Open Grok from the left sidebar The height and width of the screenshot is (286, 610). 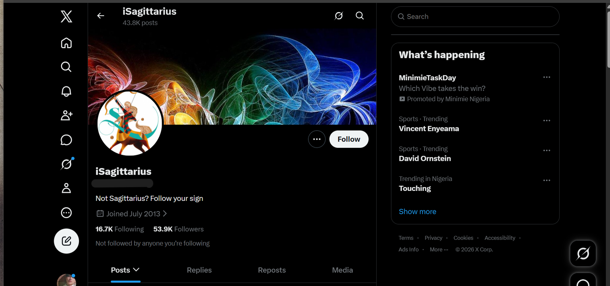[x=66, y=164]
